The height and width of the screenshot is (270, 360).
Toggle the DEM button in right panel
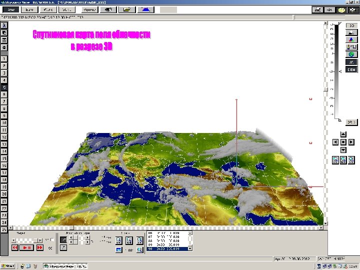tap(351, 69)
